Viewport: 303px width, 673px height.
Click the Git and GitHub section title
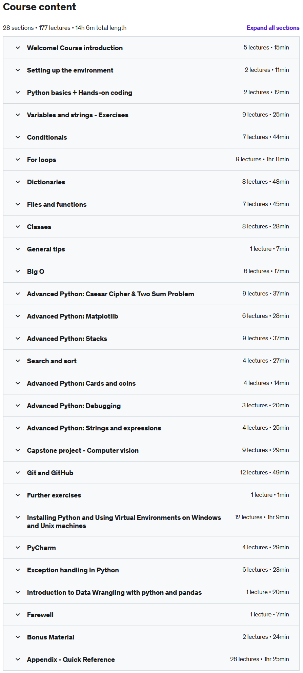click(50, 473)
